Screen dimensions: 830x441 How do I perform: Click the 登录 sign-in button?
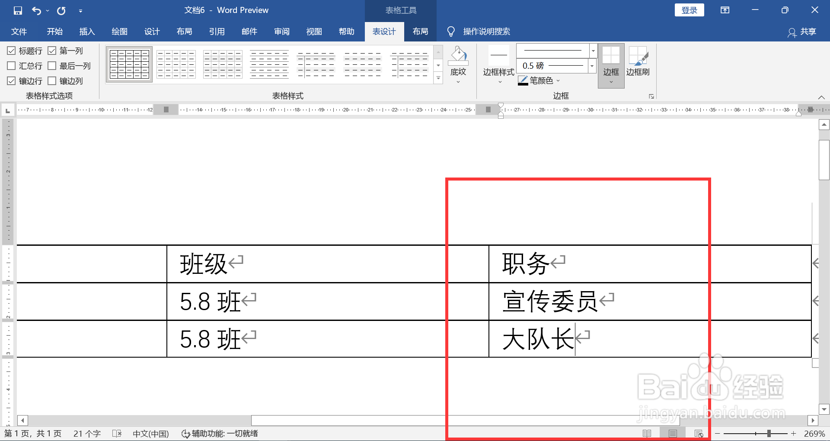(689, 10)
